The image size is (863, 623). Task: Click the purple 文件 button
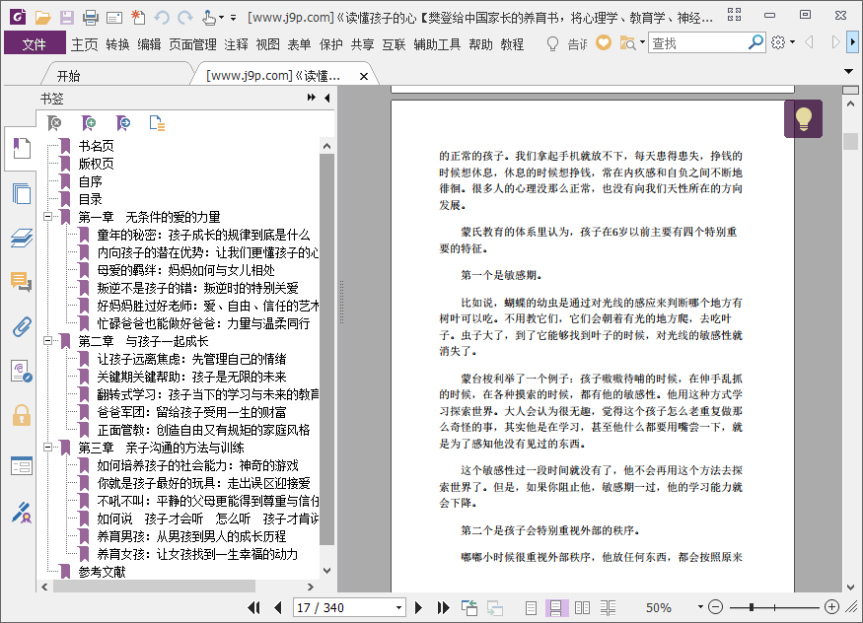click(35, 44)
